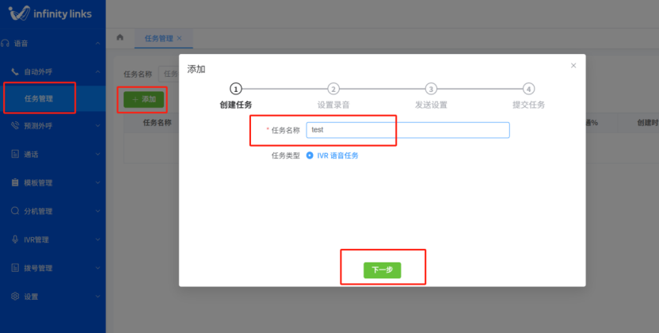Click the green 添加 button

tap(143, 99)
